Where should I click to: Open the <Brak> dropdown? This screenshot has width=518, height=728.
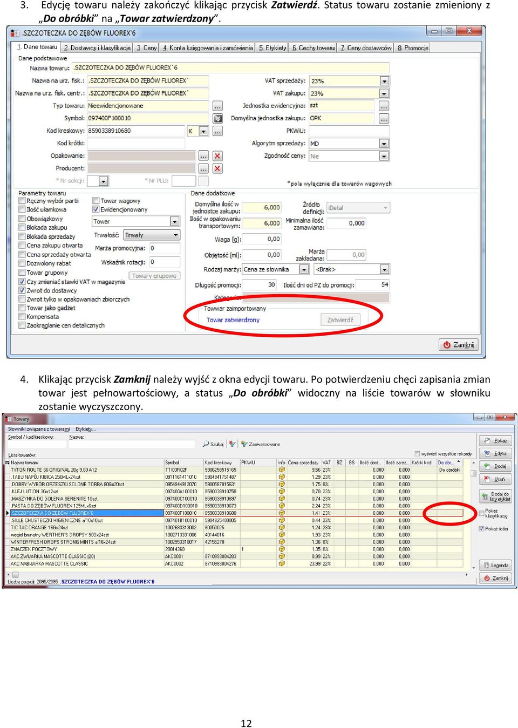click(x=384, y=269)
